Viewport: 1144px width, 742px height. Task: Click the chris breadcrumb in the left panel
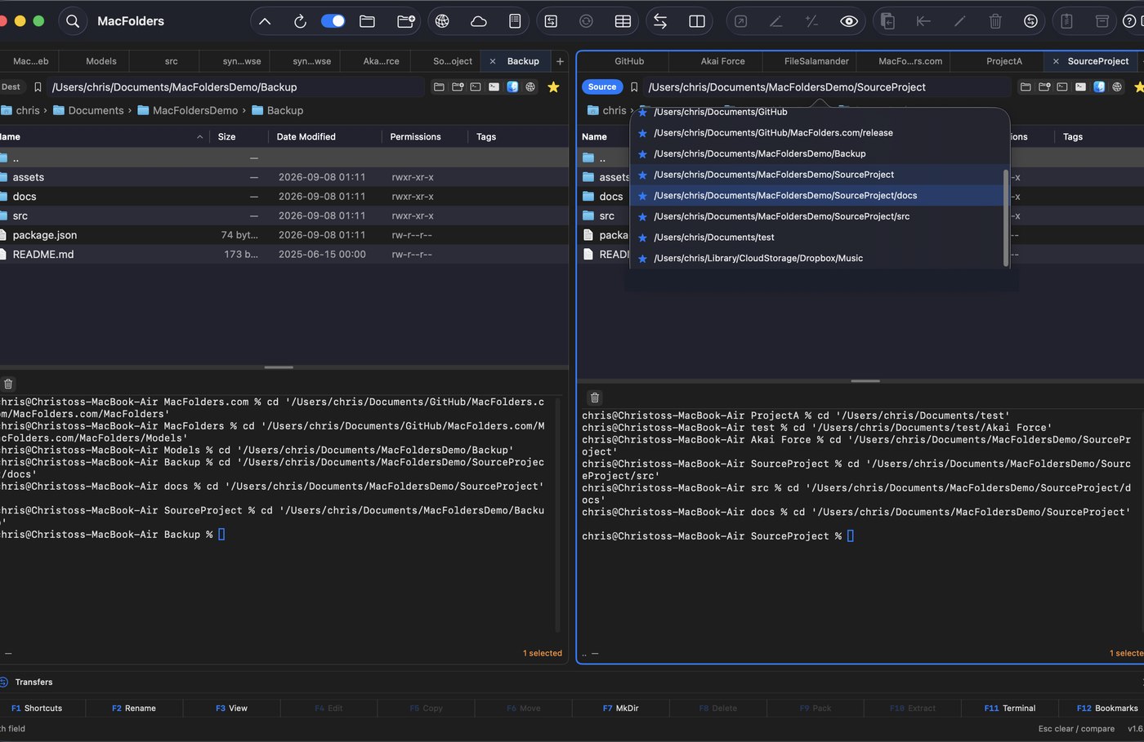click(20, 110)
